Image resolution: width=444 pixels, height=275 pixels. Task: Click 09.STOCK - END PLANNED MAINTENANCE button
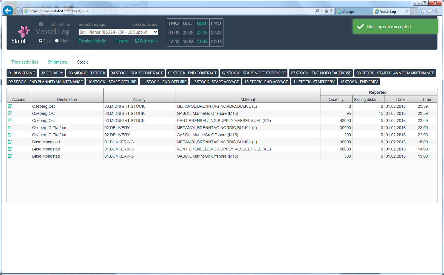[x=46, y=82]
